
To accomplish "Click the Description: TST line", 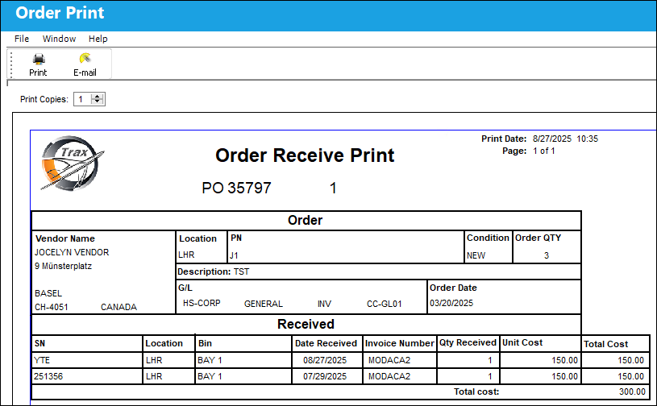I will [x=213, y=271].
